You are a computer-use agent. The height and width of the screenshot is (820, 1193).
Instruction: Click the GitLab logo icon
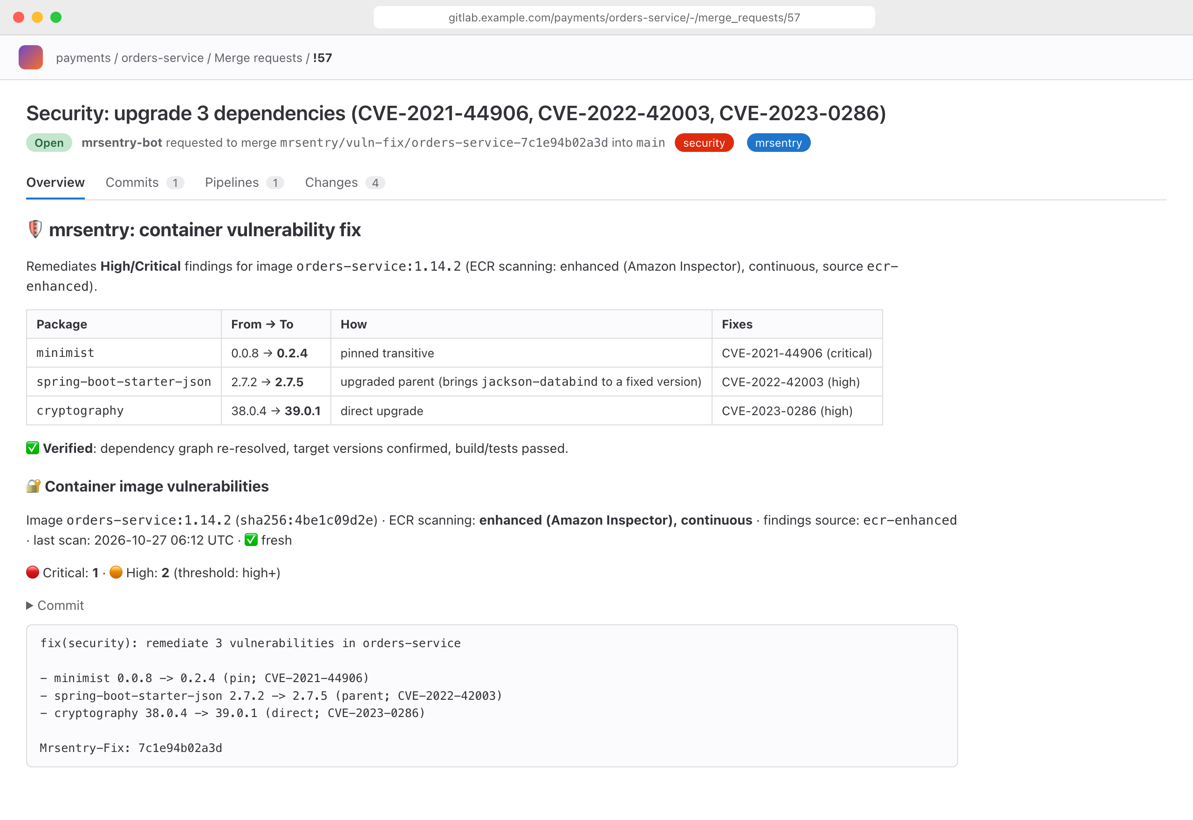[x=30, y=57]
